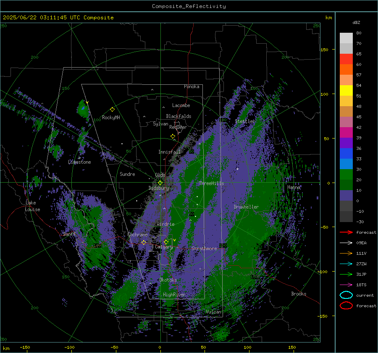Click the Lacombe town label
The height and width of the screenshot is (353, 378).
coord(181,105)
